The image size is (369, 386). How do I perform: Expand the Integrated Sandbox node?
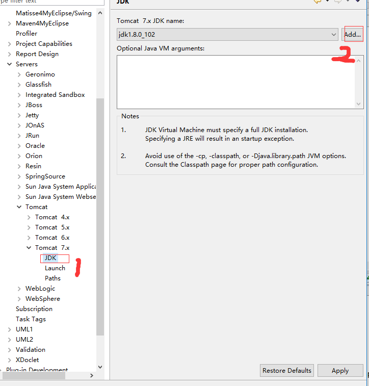click(19, 95)
